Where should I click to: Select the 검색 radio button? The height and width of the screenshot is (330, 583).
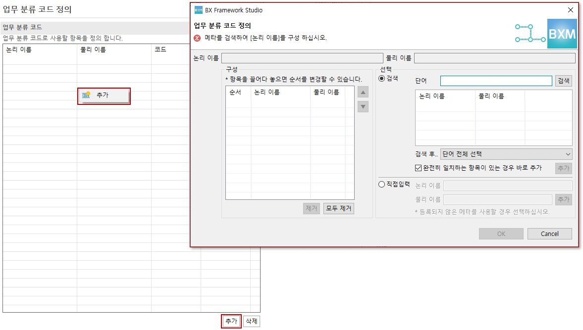(x=382, y=79)
